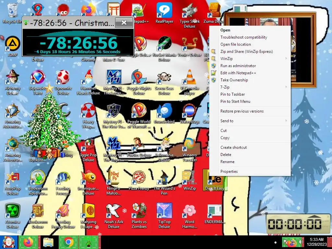Viewport: 332px width, 249px height.
Task: Open Insaniquarium Deluxe shortcut
Action: coord(88,183)
